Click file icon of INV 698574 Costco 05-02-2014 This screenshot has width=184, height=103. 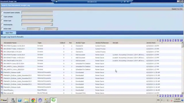pyautogui.click(x=2, y=64)
